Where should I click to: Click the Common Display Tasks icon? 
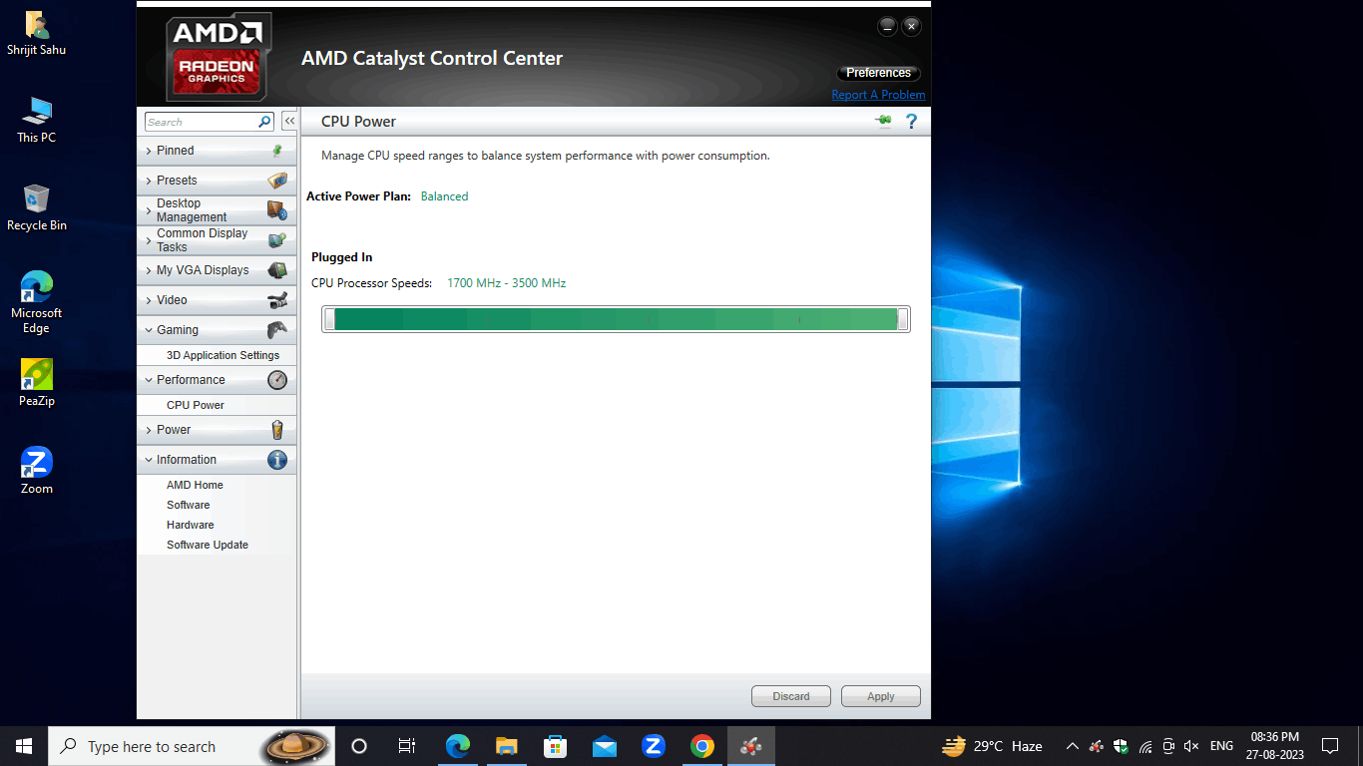coord(277,240)
